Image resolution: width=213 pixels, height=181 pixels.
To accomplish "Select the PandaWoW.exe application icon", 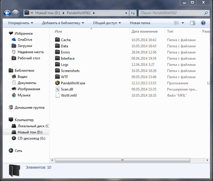I will coord(57,83).
